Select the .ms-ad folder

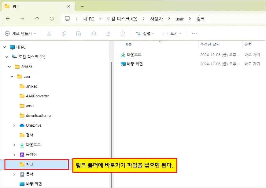point(28,86)
